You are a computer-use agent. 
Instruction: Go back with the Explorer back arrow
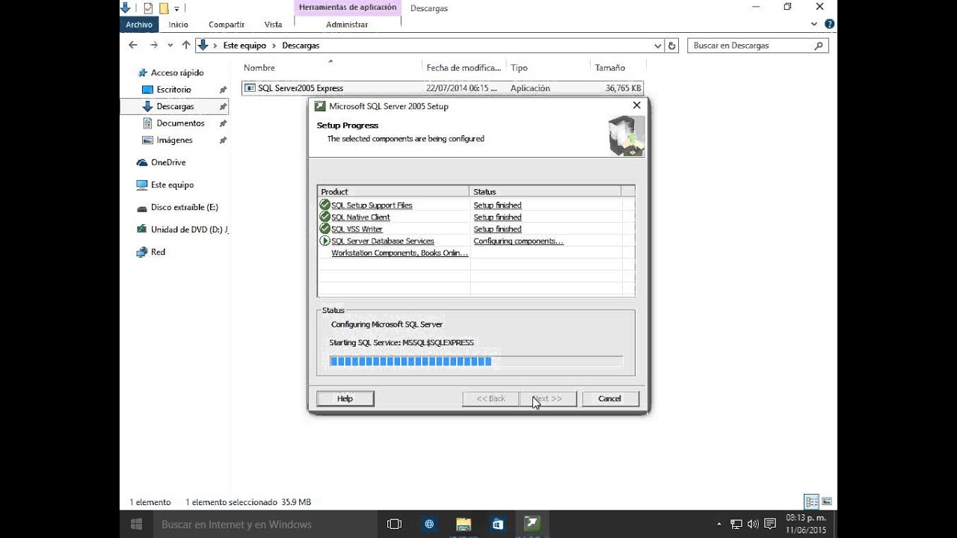pos(133,46)
